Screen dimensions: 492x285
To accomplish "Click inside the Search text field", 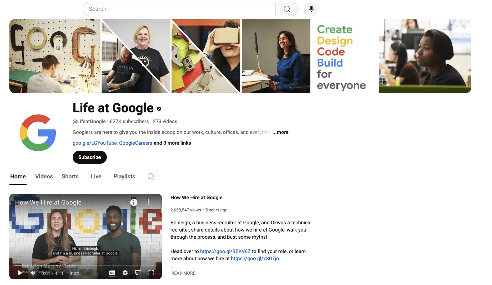I will pos(179,9).
